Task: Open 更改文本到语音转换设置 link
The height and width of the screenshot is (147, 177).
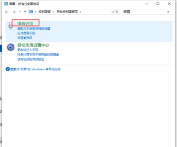Action: click(34, 28)
